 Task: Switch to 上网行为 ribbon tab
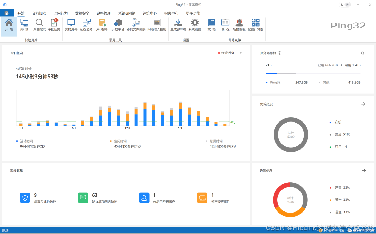click(61, 13)
